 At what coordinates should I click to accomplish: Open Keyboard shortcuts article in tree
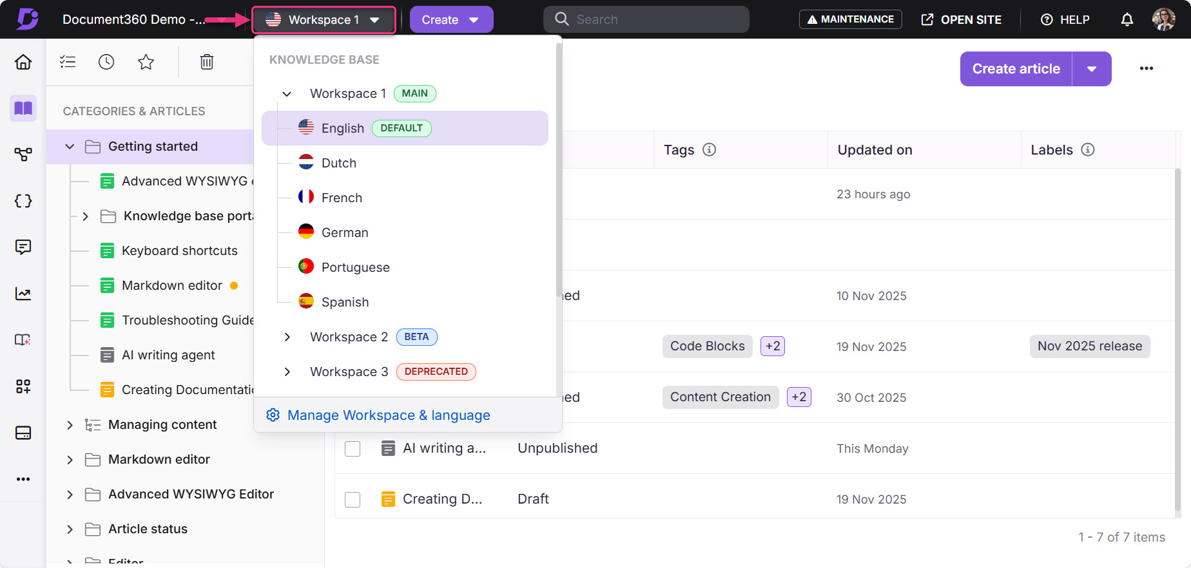[x=179, y=251]
